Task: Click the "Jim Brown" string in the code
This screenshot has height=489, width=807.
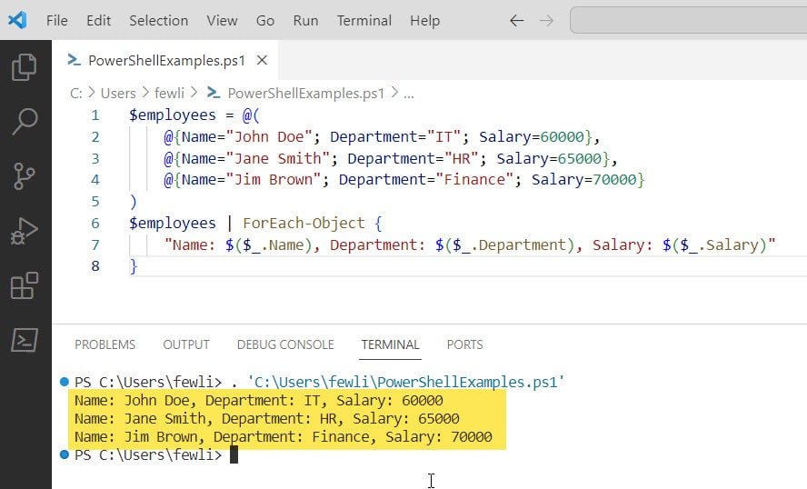Action: tap(274, 180)
